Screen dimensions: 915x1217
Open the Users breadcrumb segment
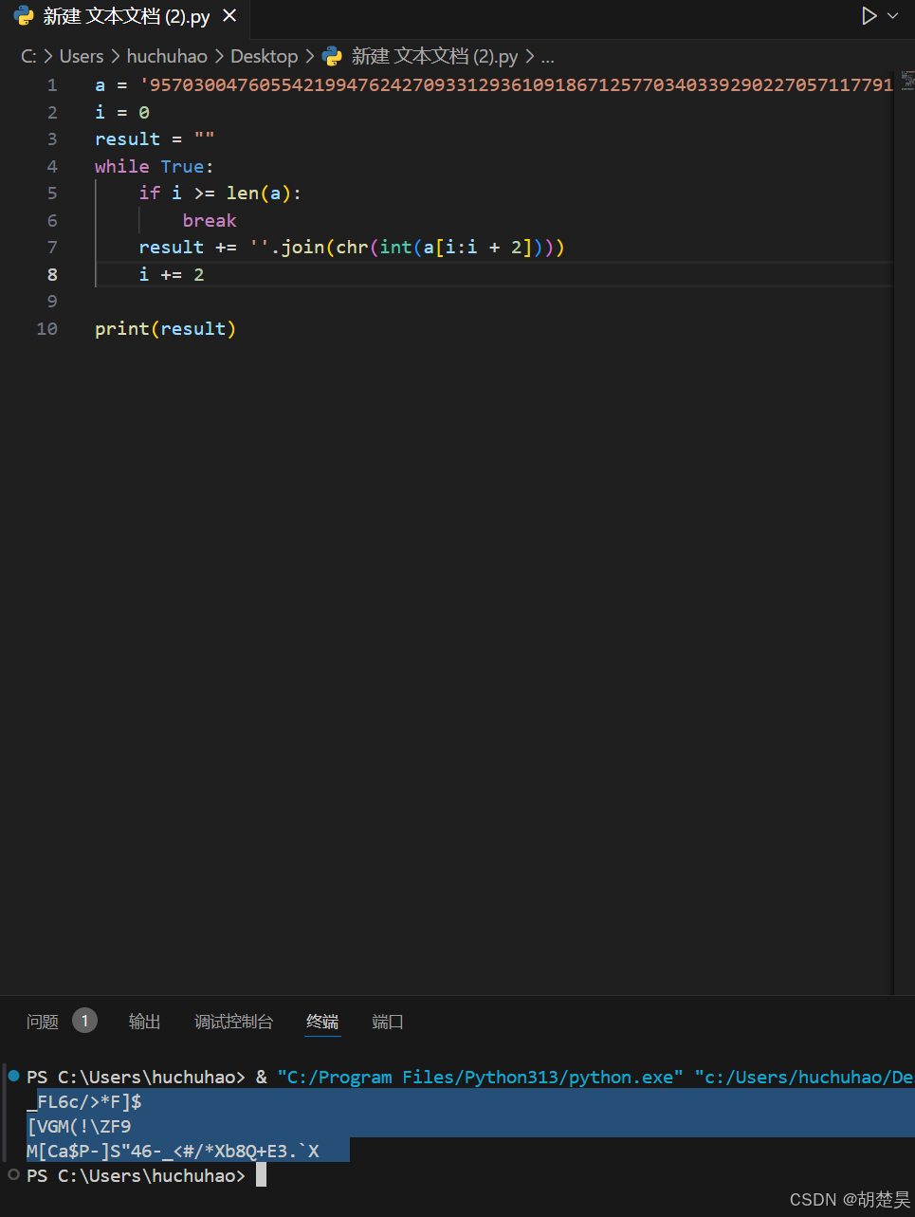[x=82, y=57]
